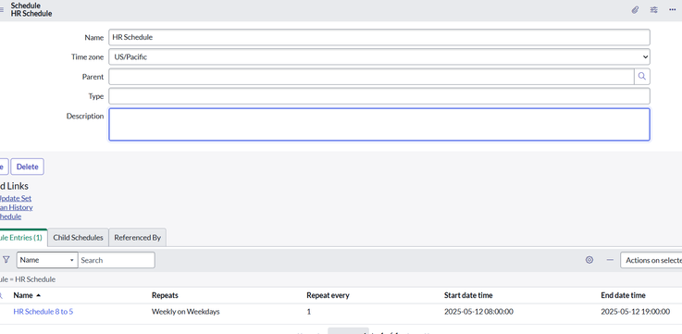
Task: Click the Weekly on Weekdays cell
Action: click(x=186, y=312)
